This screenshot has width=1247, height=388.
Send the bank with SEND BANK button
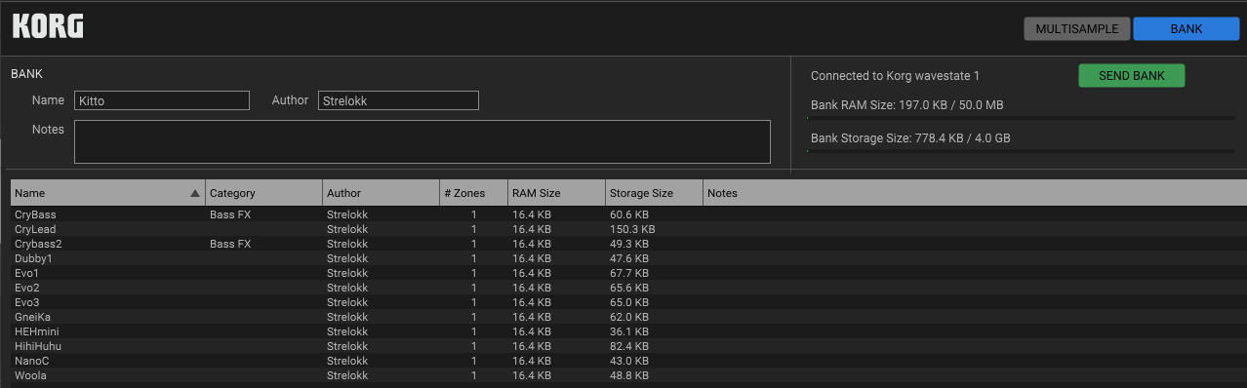[1131, 76]
